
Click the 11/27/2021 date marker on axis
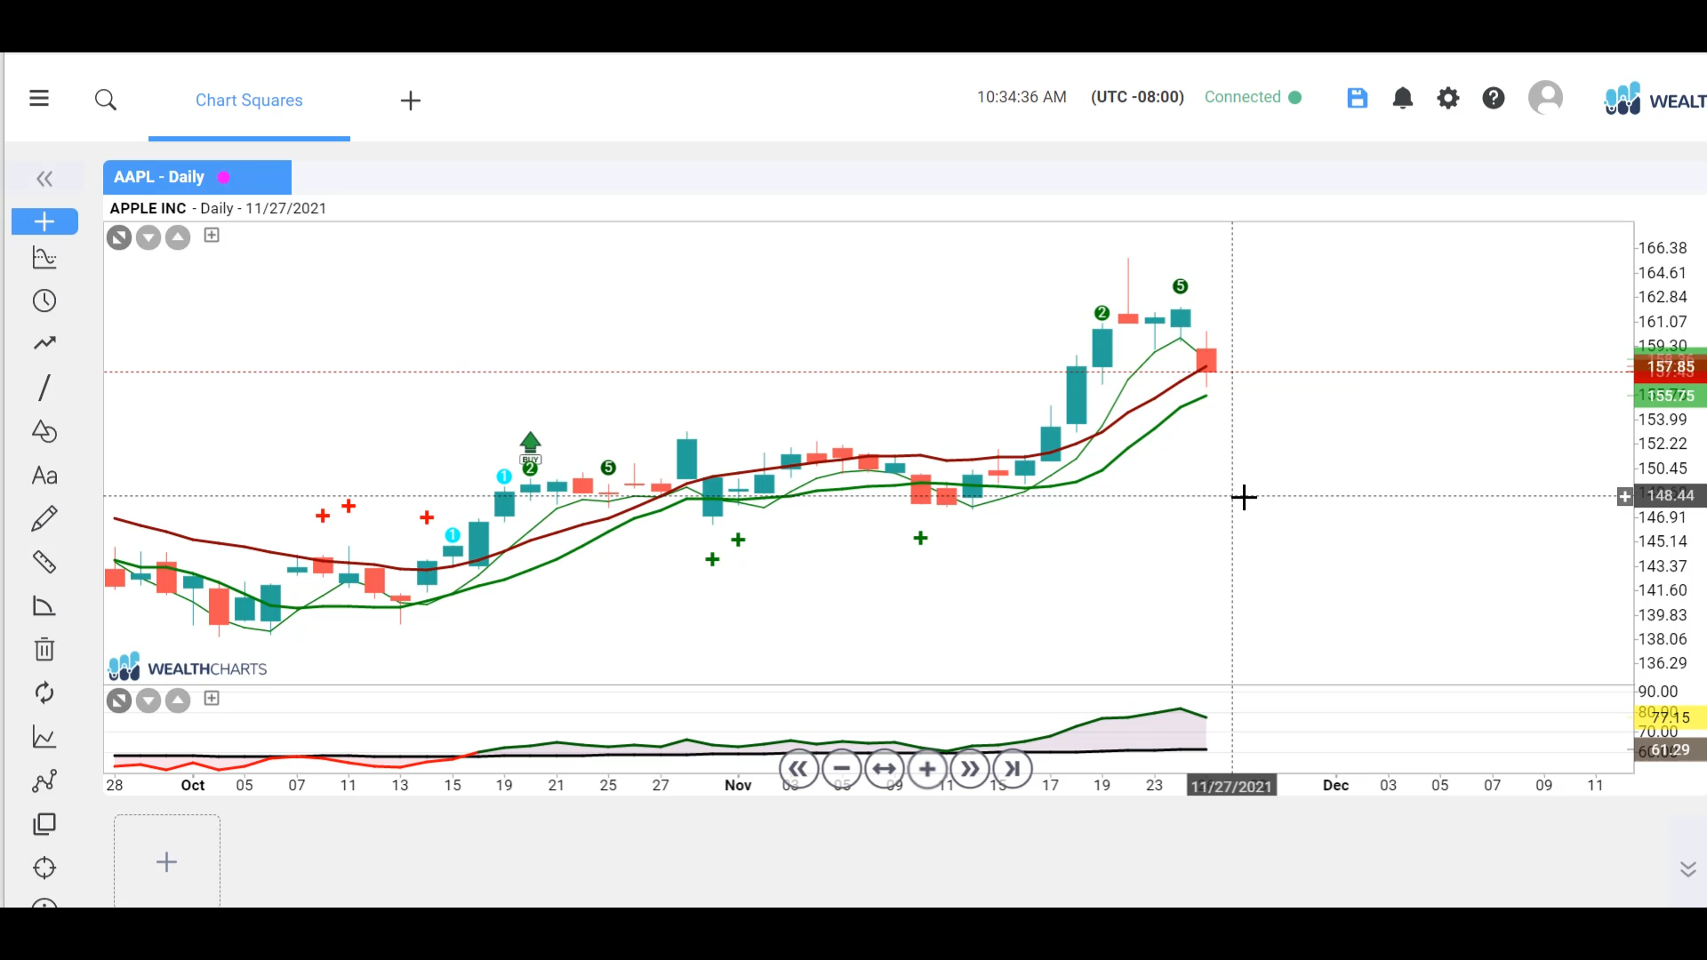[1231, 786]
